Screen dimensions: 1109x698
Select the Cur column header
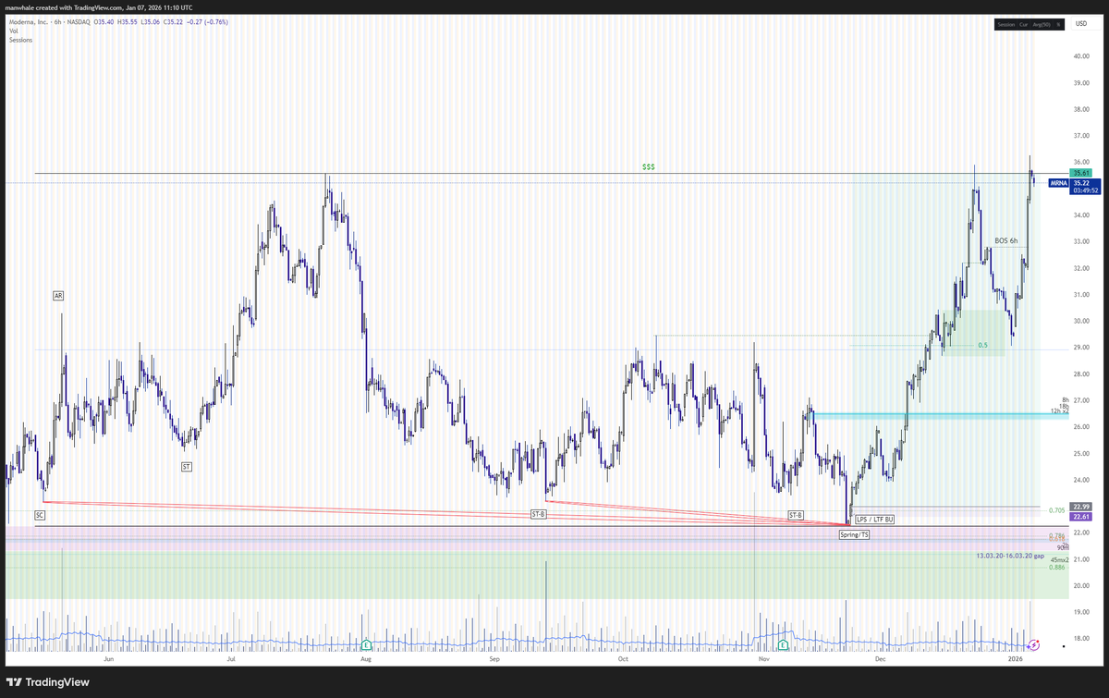pos(1024,24)
